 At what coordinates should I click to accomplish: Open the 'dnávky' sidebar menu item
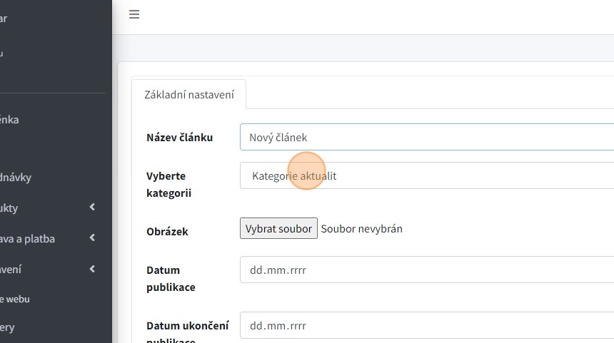(16, 178)
